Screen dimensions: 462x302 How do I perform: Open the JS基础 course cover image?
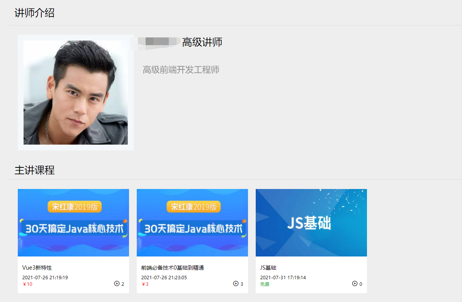(311, 223)
